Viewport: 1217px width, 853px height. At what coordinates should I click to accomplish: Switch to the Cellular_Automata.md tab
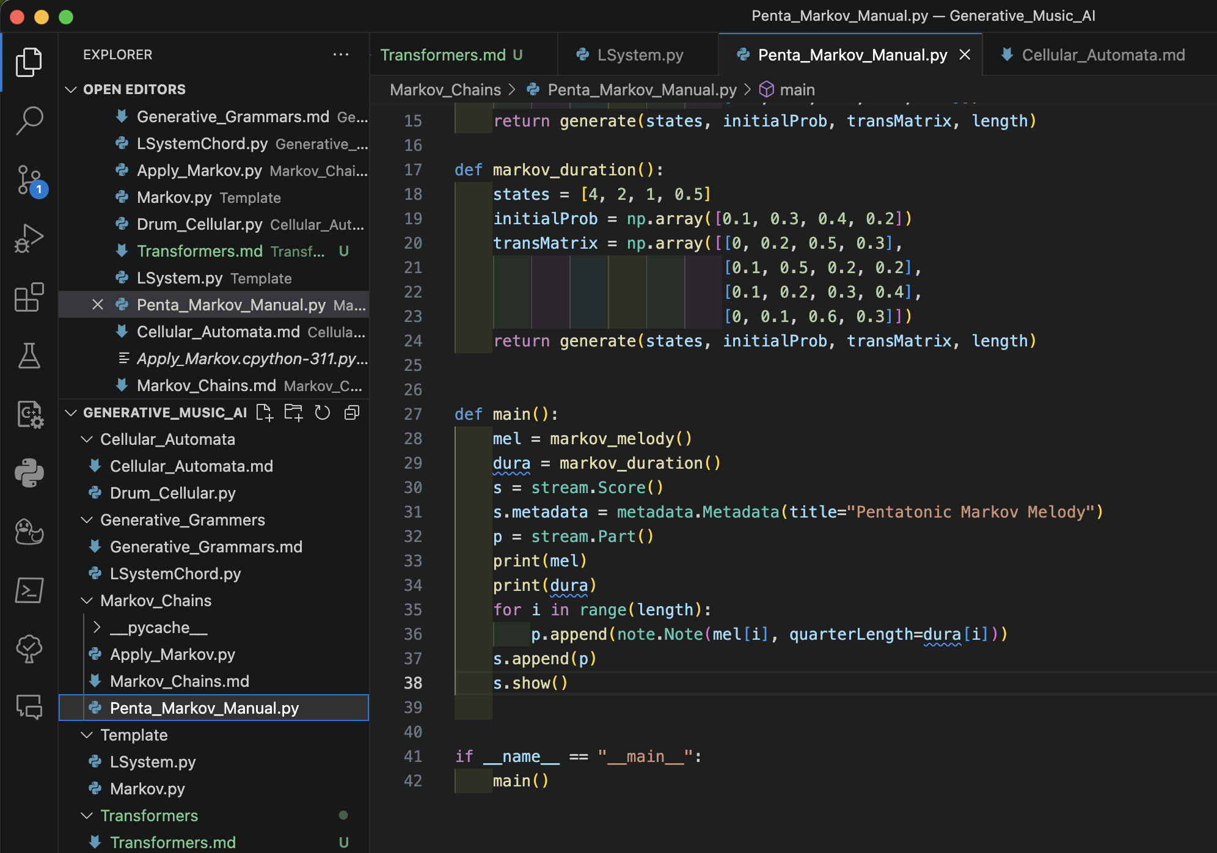click(x=1099, y=55)
